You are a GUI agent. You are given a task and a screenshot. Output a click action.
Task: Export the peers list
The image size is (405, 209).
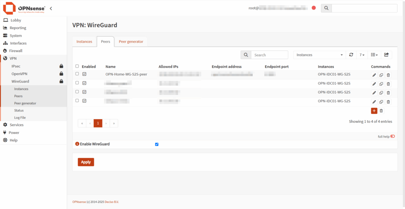pyautogui.click(x=386, y=55)
